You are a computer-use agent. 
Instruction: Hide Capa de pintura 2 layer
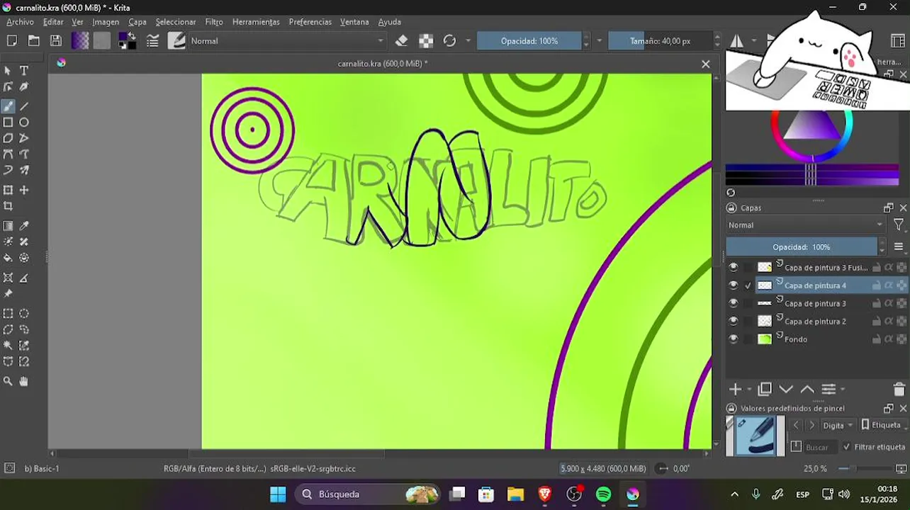pyautogui.click(x=734, y=321)
